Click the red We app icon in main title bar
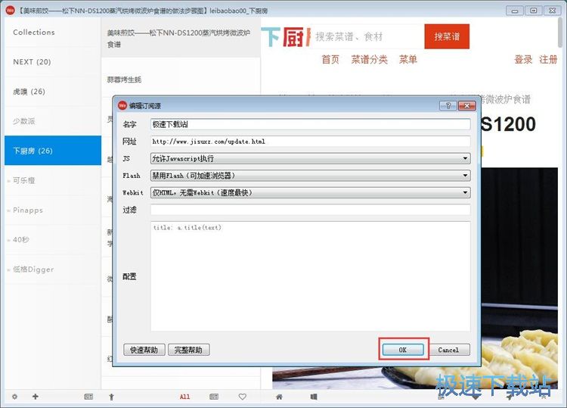This screenshot has width=567, height=408. pos(10,11)
